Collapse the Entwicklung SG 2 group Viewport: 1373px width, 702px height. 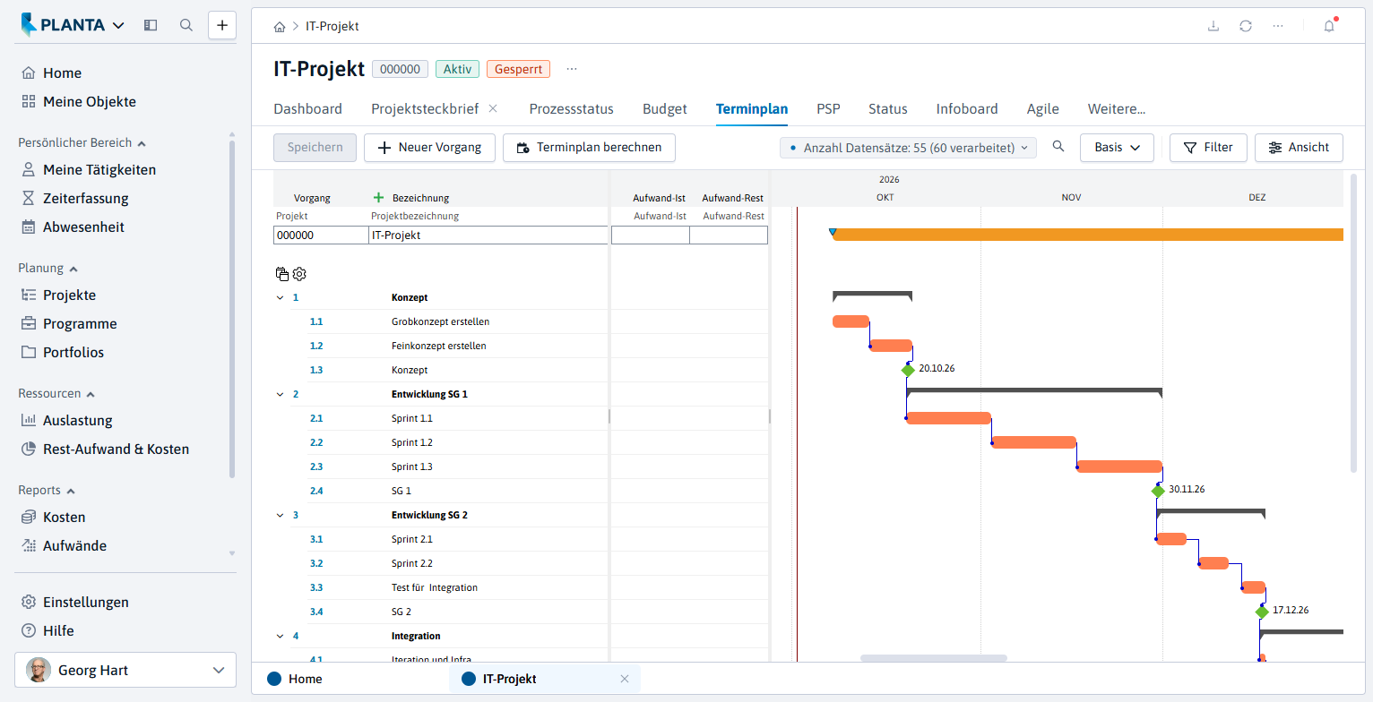(x=280, y=515)
